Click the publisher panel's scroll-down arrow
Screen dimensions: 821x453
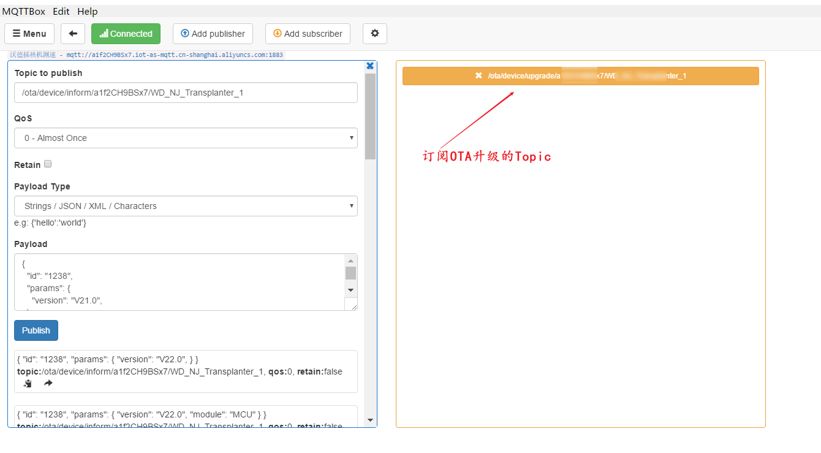[x=370, y=421]
